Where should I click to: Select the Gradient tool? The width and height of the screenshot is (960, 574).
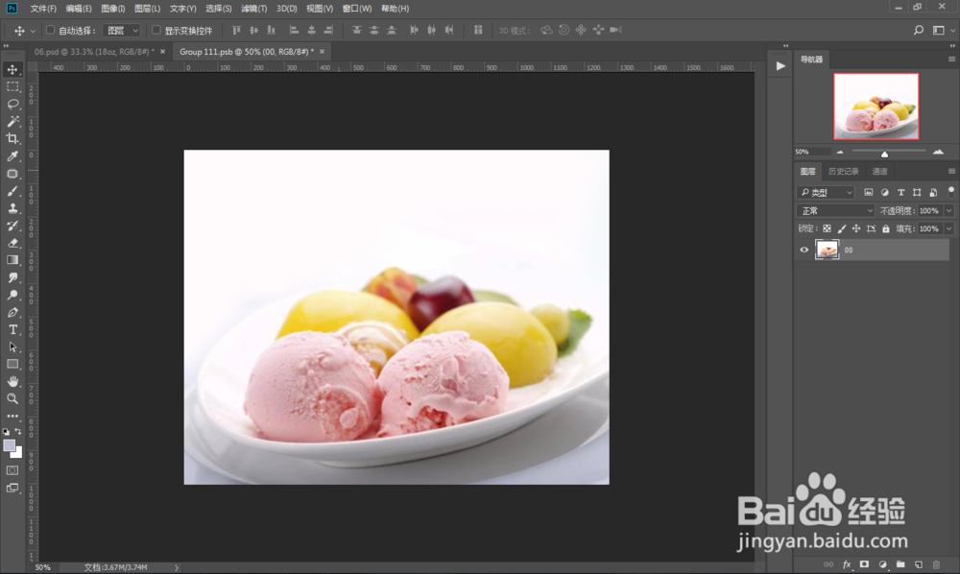click(12, 260)
